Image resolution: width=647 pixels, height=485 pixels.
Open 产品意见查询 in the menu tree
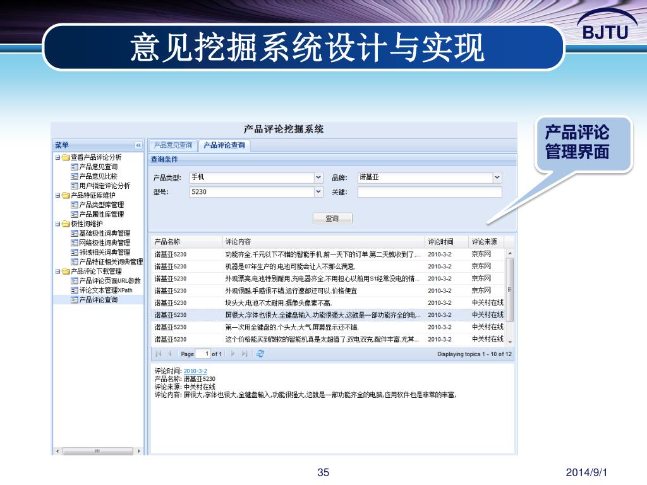(x=98, y=167)
